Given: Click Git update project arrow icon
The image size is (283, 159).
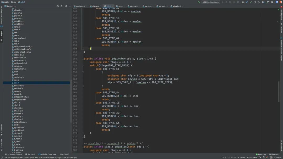Looking at the screenshot, I should 247,2.
